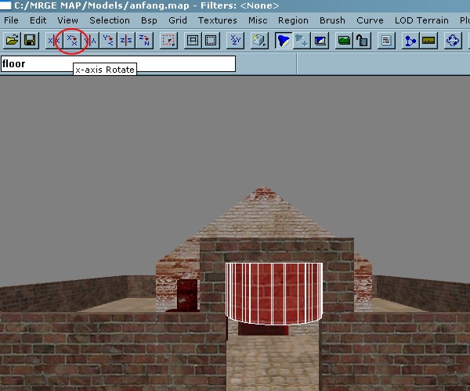Screen dimensions: 470x391
Task: Open the Edit menu
Action: (x=38, y=20)
